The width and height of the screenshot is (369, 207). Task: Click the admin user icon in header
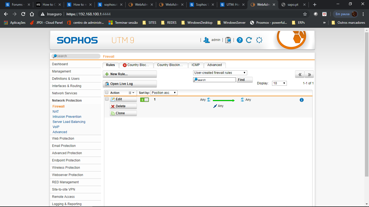[x=207, y=40]
